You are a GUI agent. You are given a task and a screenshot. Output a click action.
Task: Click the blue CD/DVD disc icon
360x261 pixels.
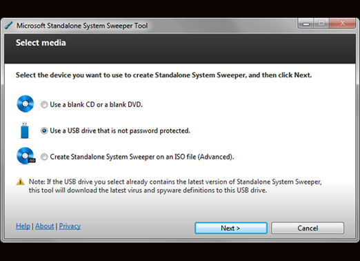26,104
